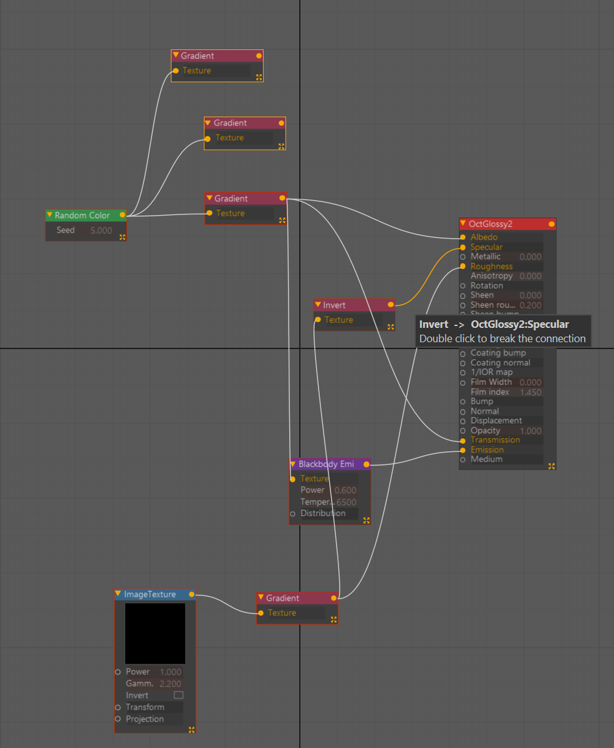
Task: Collapse the Blackbody Emi node
Action: click(293, 464)
